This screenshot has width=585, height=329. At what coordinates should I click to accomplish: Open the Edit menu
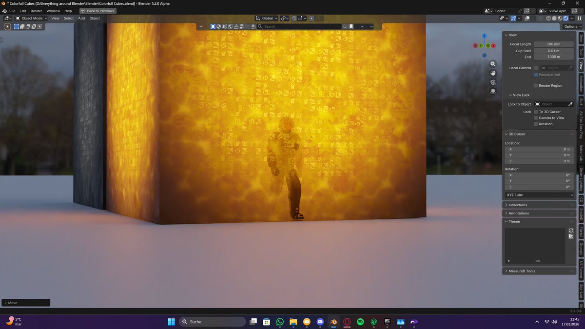pyautogui.click(x=23, y=11)
